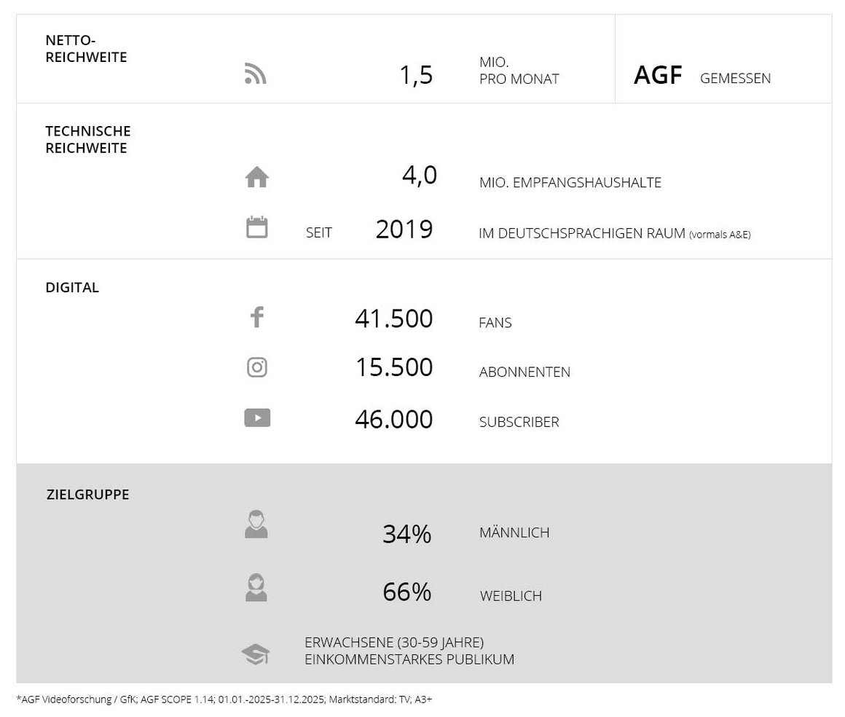
Task: Click the MIO. EMPFANGSHAUSHALTE label
Action: click(570, 183)
